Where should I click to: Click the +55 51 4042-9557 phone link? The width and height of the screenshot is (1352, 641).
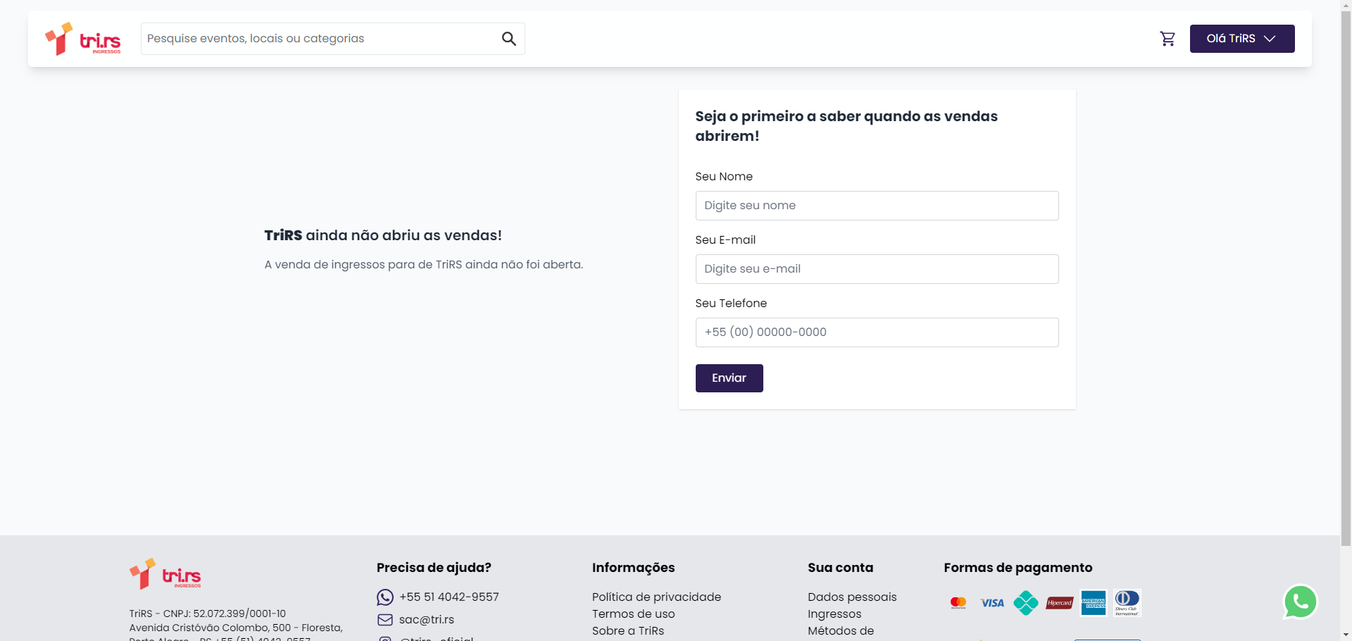point(449,597)
